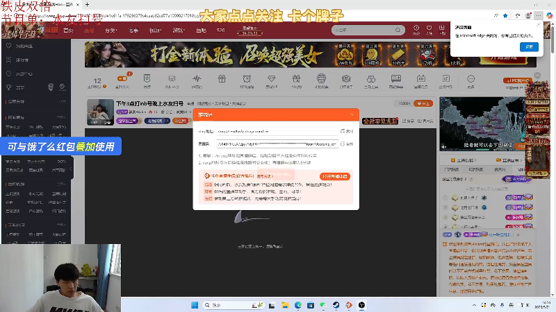Click the chat message board icon in toolbar

[x=396, y=78]
